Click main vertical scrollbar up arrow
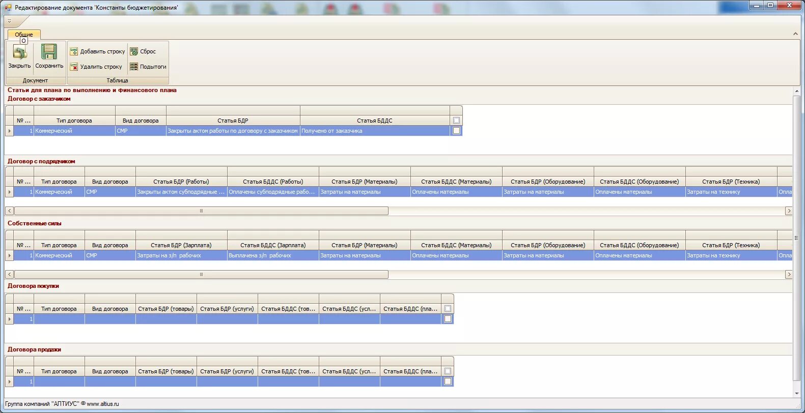The image size is (805, 413). click(x=797, y=91)
